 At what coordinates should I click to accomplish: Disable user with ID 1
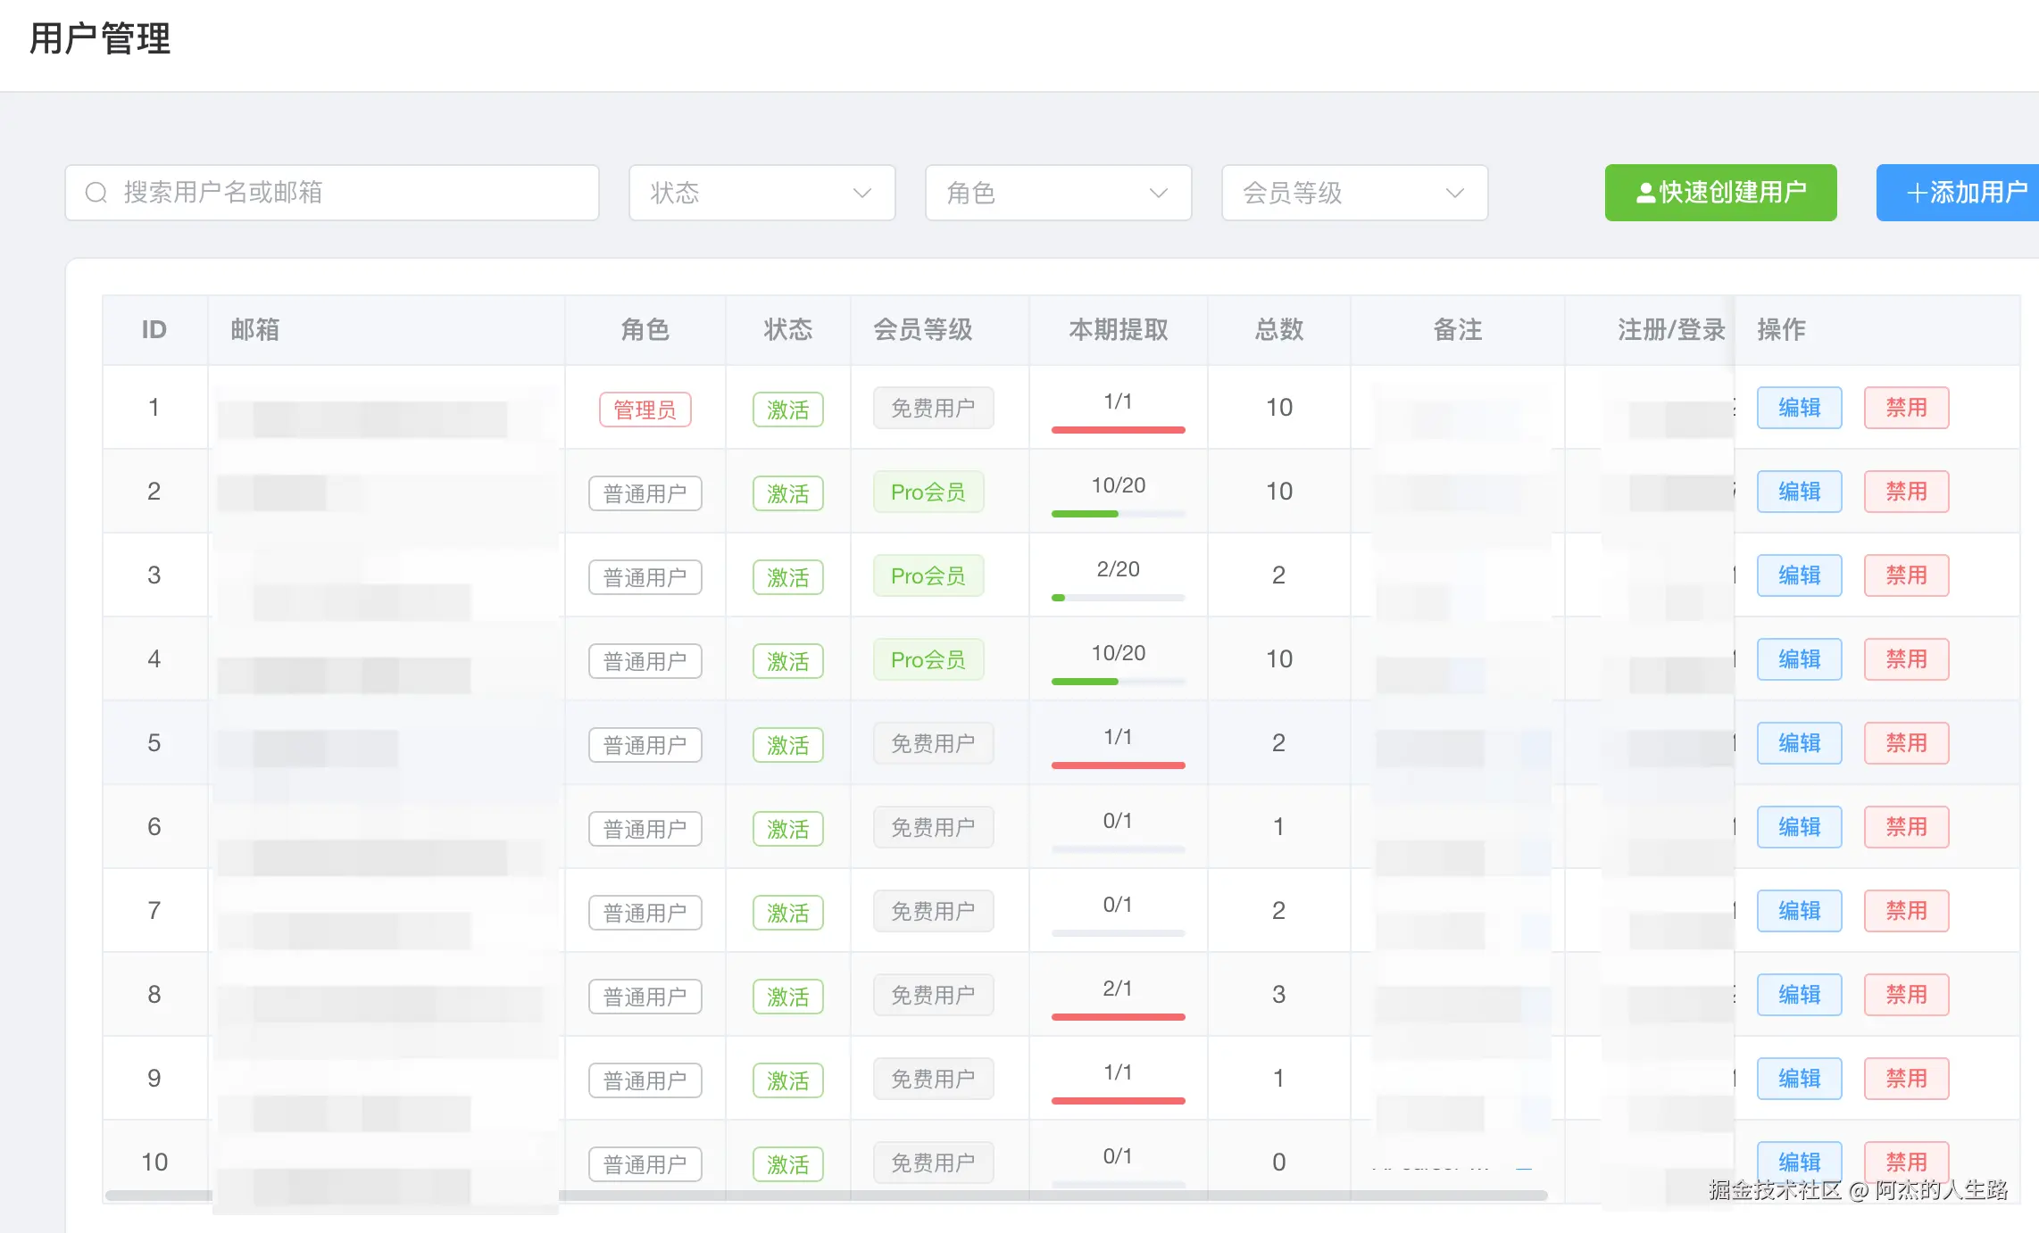(x=1906, y=408)
